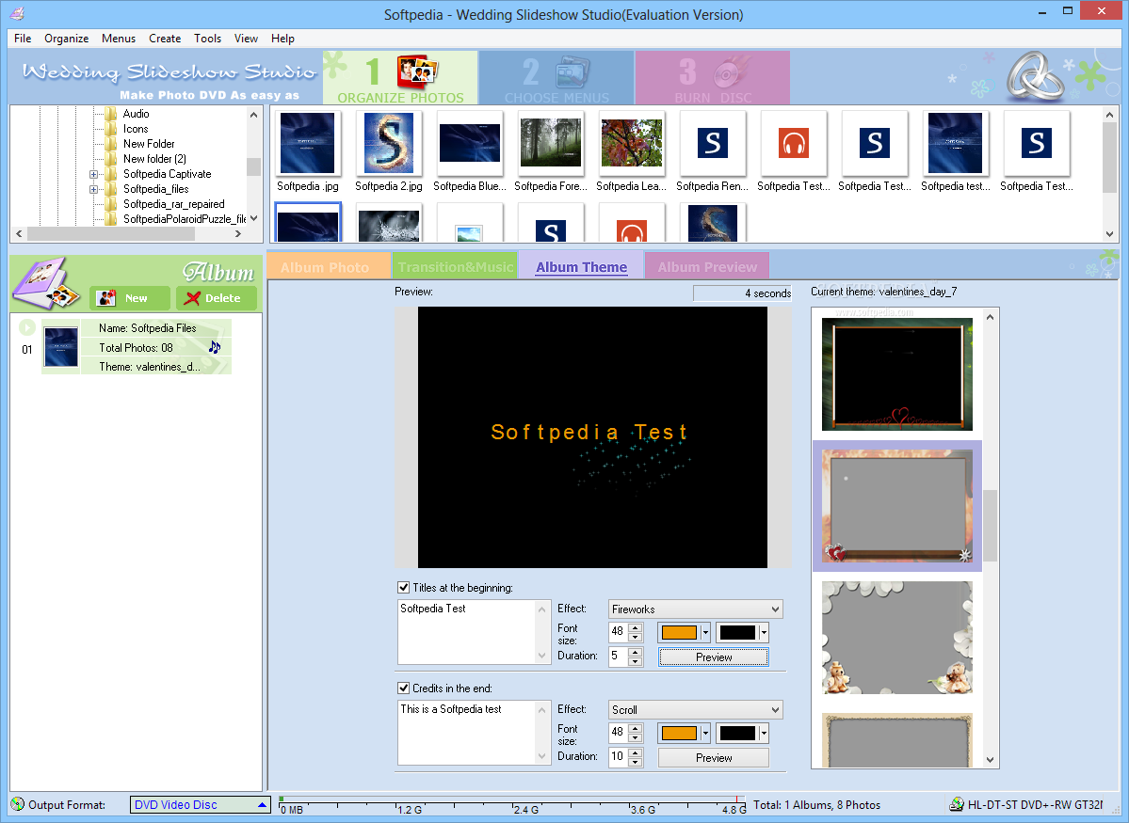
Task: Increase the credits duration
Action: [x=635, y=752]
